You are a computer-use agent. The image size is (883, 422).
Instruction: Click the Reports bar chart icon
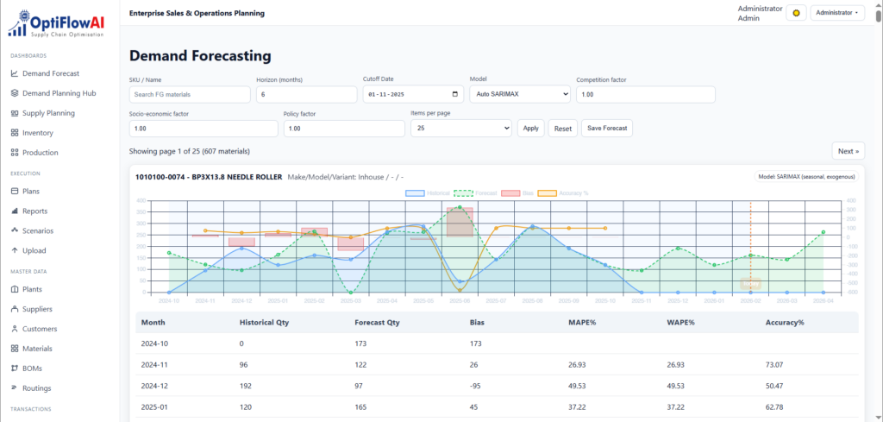pyautogui.click(x=15, y=211)
